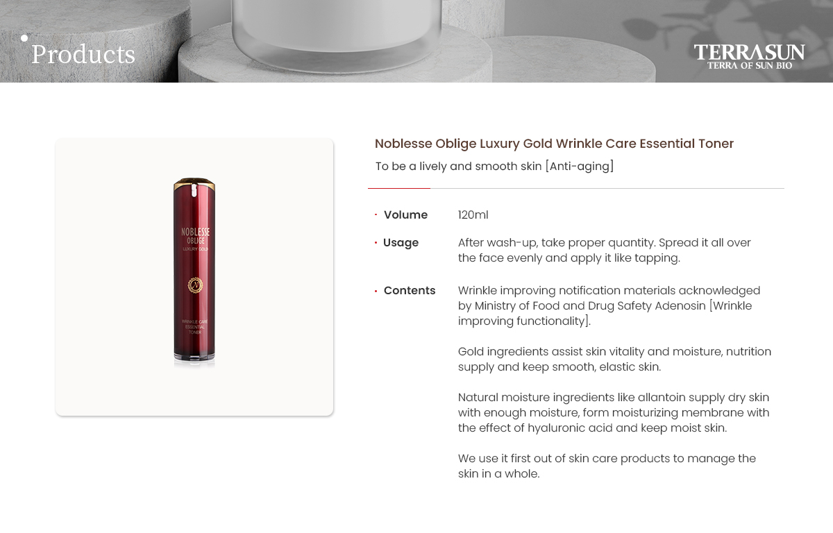Open the Noblesse Oblige toner bottle image
Image resolution: width=833 pixels, height=533 pixels.
click(194, 277)
